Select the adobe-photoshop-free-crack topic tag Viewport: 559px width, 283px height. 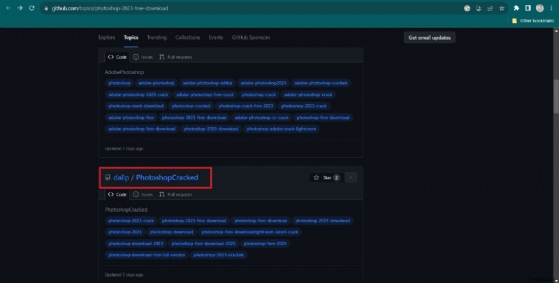(205, 94)
